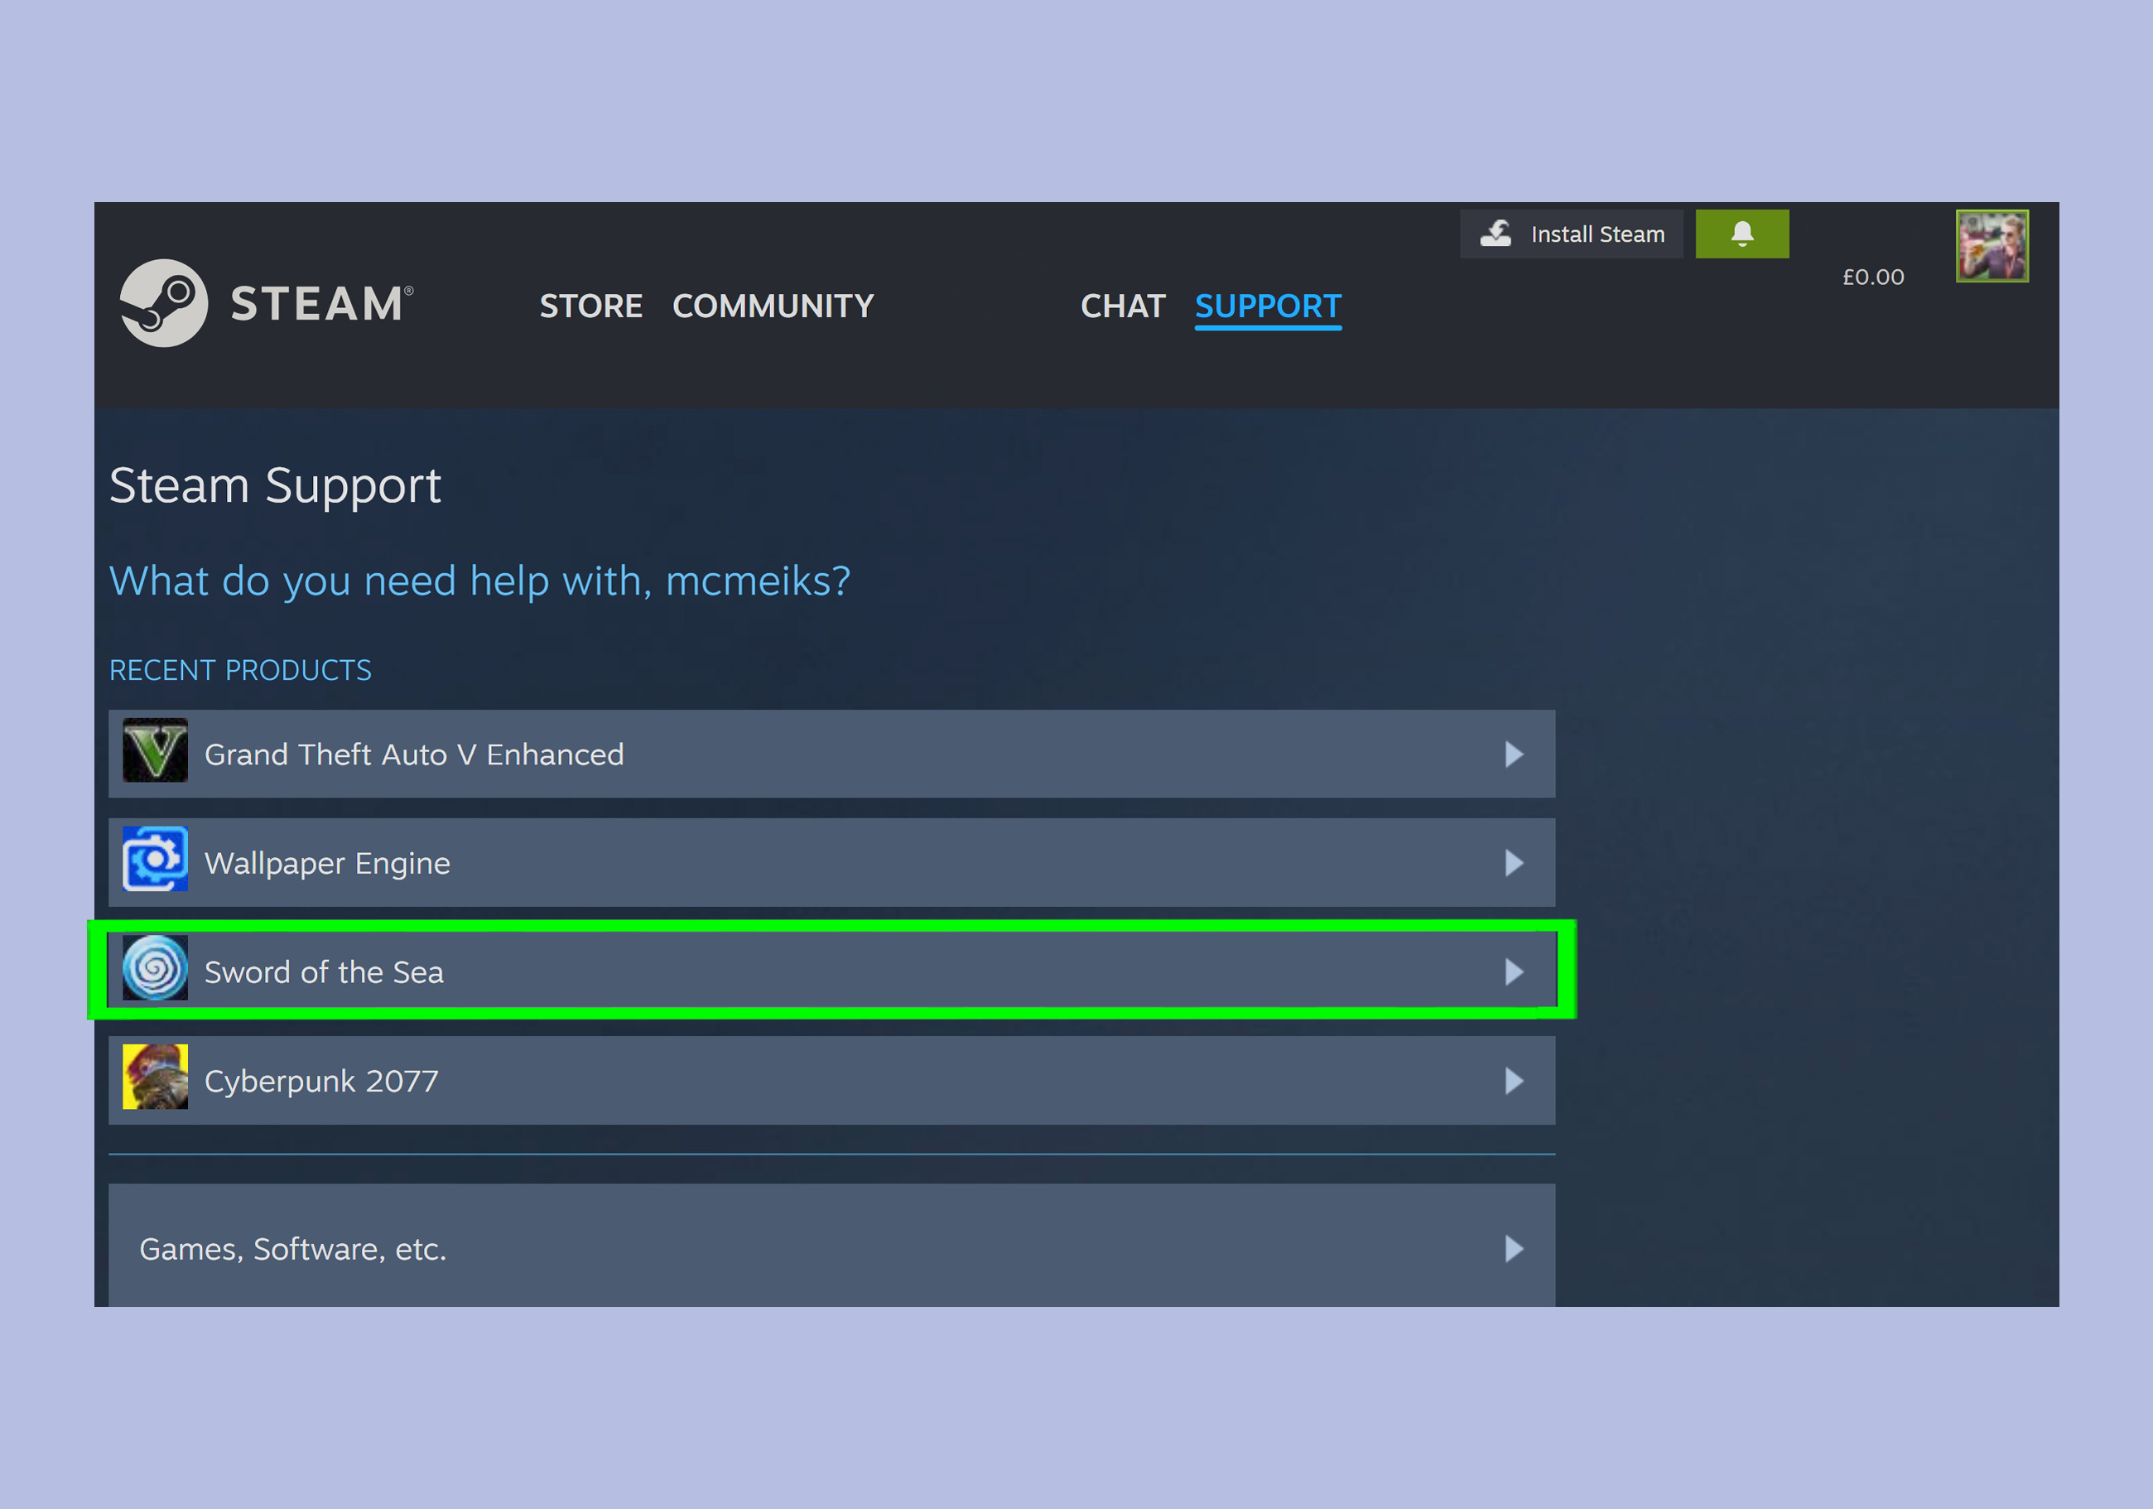Click the Steam logo icon
The image size is (2153, 1509).
[x=164, y=303]
